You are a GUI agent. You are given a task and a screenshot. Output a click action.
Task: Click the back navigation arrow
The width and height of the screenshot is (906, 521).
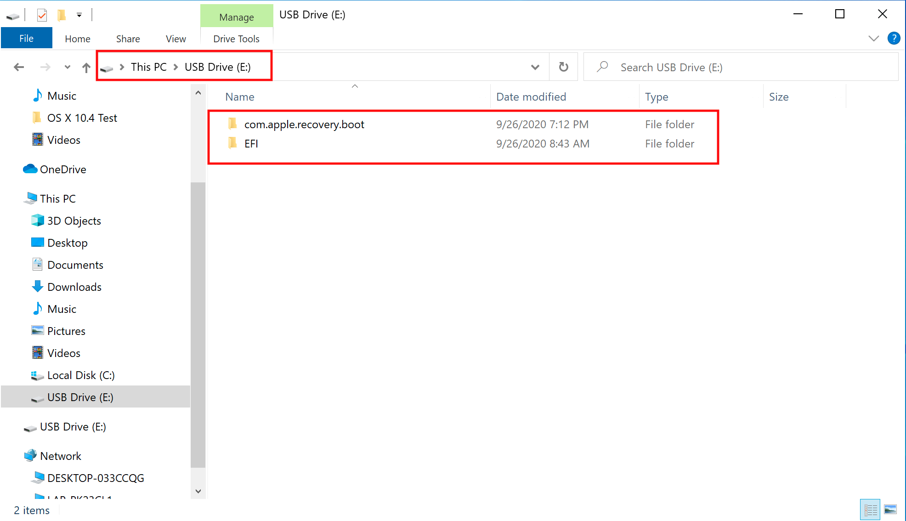[x=18, y=67]
